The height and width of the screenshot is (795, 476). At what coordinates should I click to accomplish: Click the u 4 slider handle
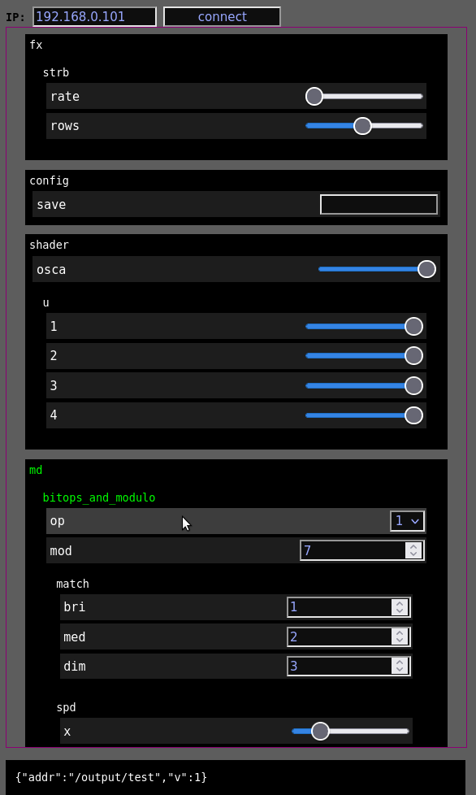(413, 415)
